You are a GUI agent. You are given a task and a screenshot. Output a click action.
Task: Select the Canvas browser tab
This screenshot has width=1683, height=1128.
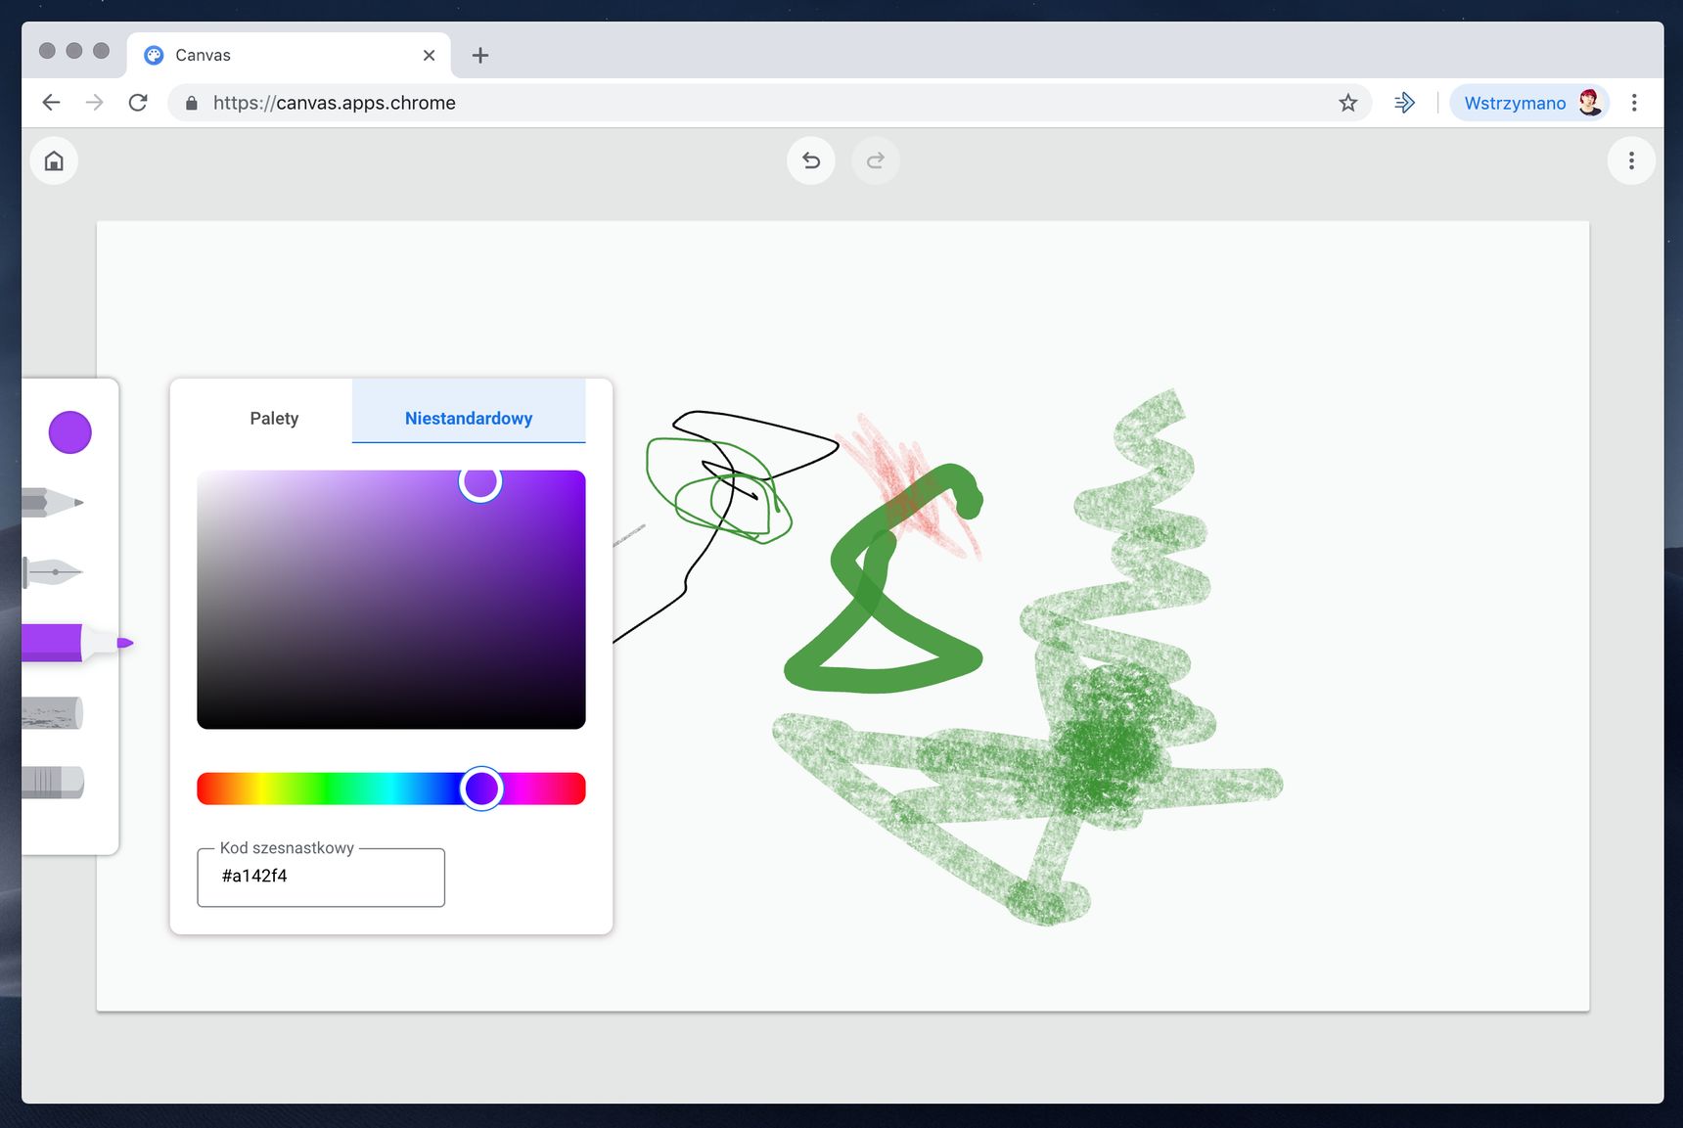[289, 56]
